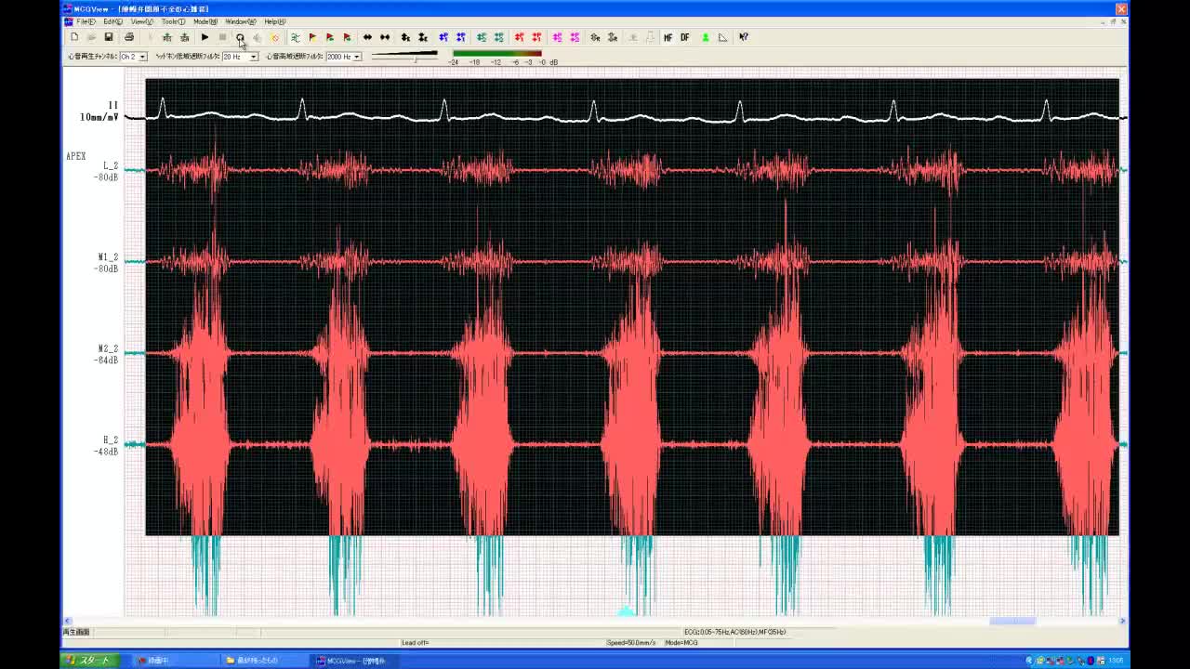This screenshot has width=1190, height=669.
Task: Click the DF filter toolbar button
Action: click(685, 37)
